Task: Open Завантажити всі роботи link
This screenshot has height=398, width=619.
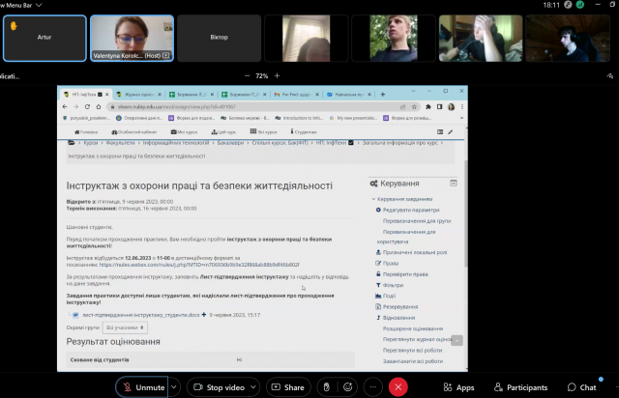Action: 413,361
